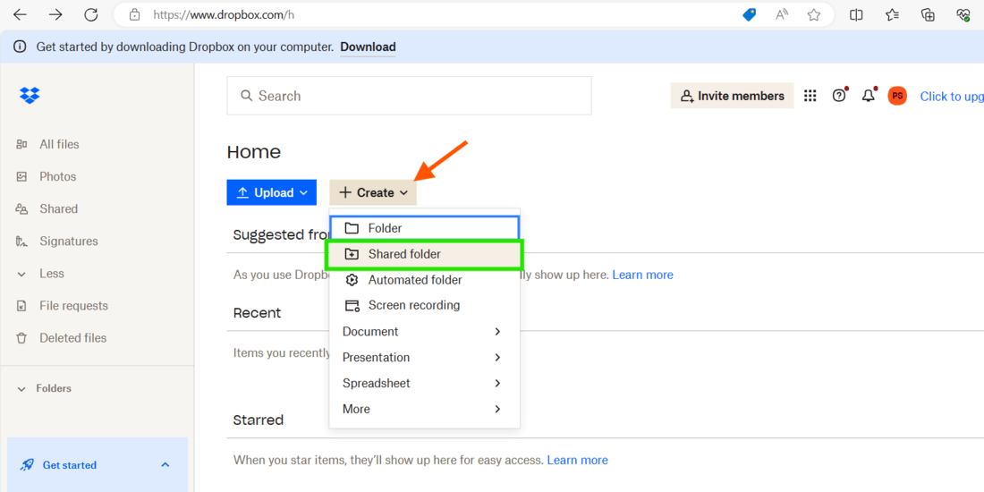Click the Dropbox logo icon
The height and width of the screenshot is (492, 984).
pos(30,96)
